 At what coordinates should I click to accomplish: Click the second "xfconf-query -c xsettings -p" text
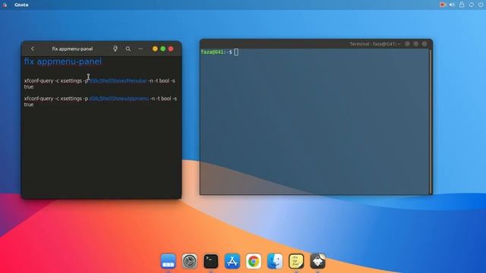point(56,99)
